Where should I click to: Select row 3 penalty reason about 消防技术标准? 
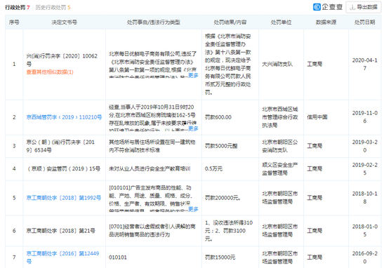(x=152, y=146)
